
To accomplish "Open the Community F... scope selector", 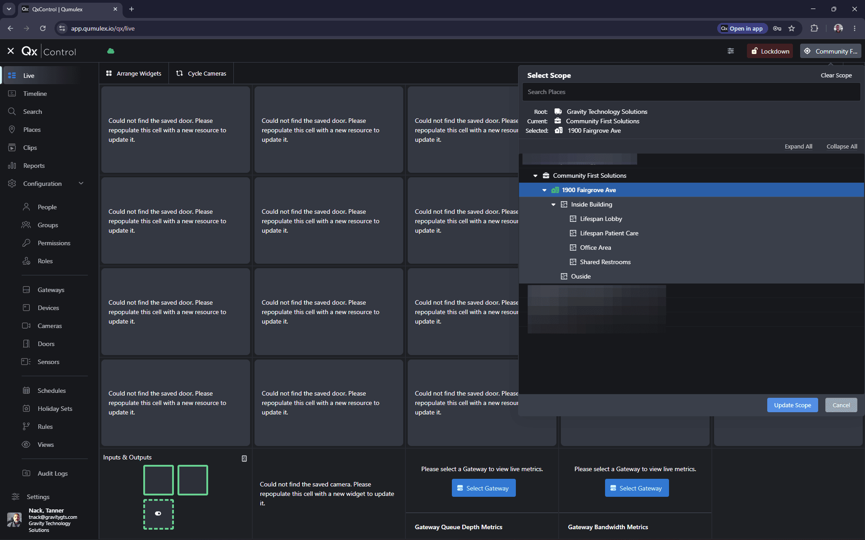I will click(831, 51).
